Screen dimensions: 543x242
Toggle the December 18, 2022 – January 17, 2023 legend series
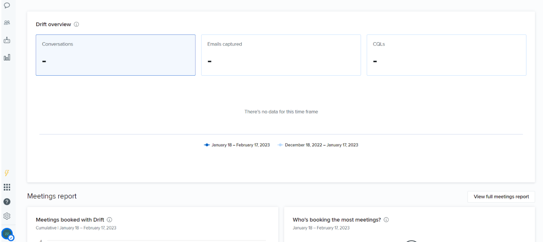click(318, 145)
